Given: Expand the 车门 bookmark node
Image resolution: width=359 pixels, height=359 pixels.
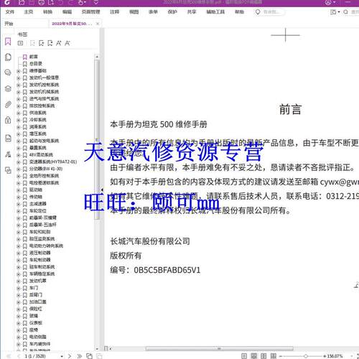Looking at the screenshot, I should tap(19, 288).
